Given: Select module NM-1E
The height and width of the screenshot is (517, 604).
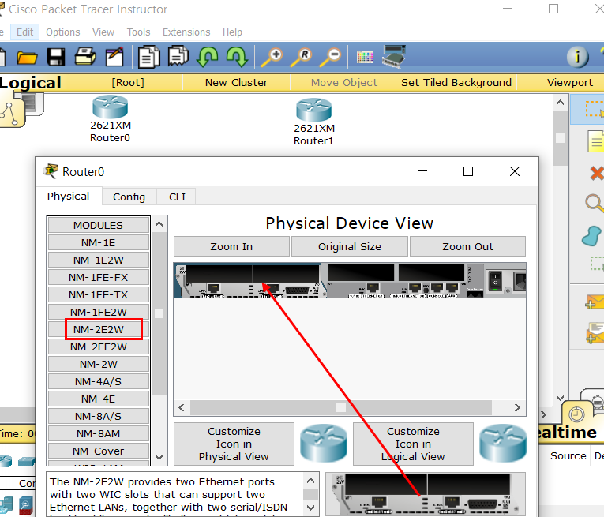Looking at the screenshot, I should (x=98, y=242).
